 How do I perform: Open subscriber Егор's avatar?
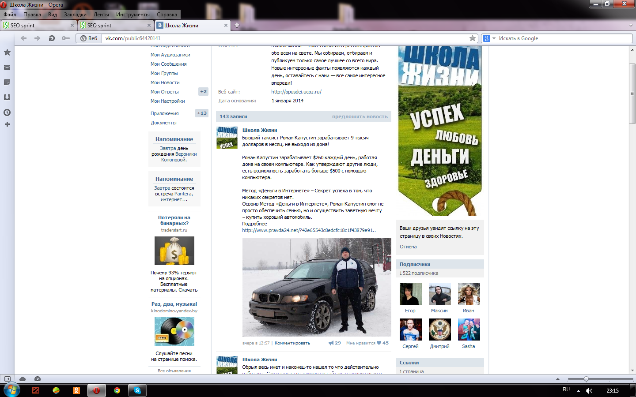(x=411, y=294)
